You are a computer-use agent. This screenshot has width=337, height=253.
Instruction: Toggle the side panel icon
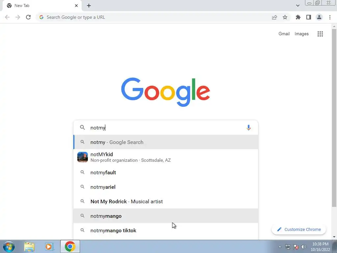pyautogui.click(x=309, y=17)
